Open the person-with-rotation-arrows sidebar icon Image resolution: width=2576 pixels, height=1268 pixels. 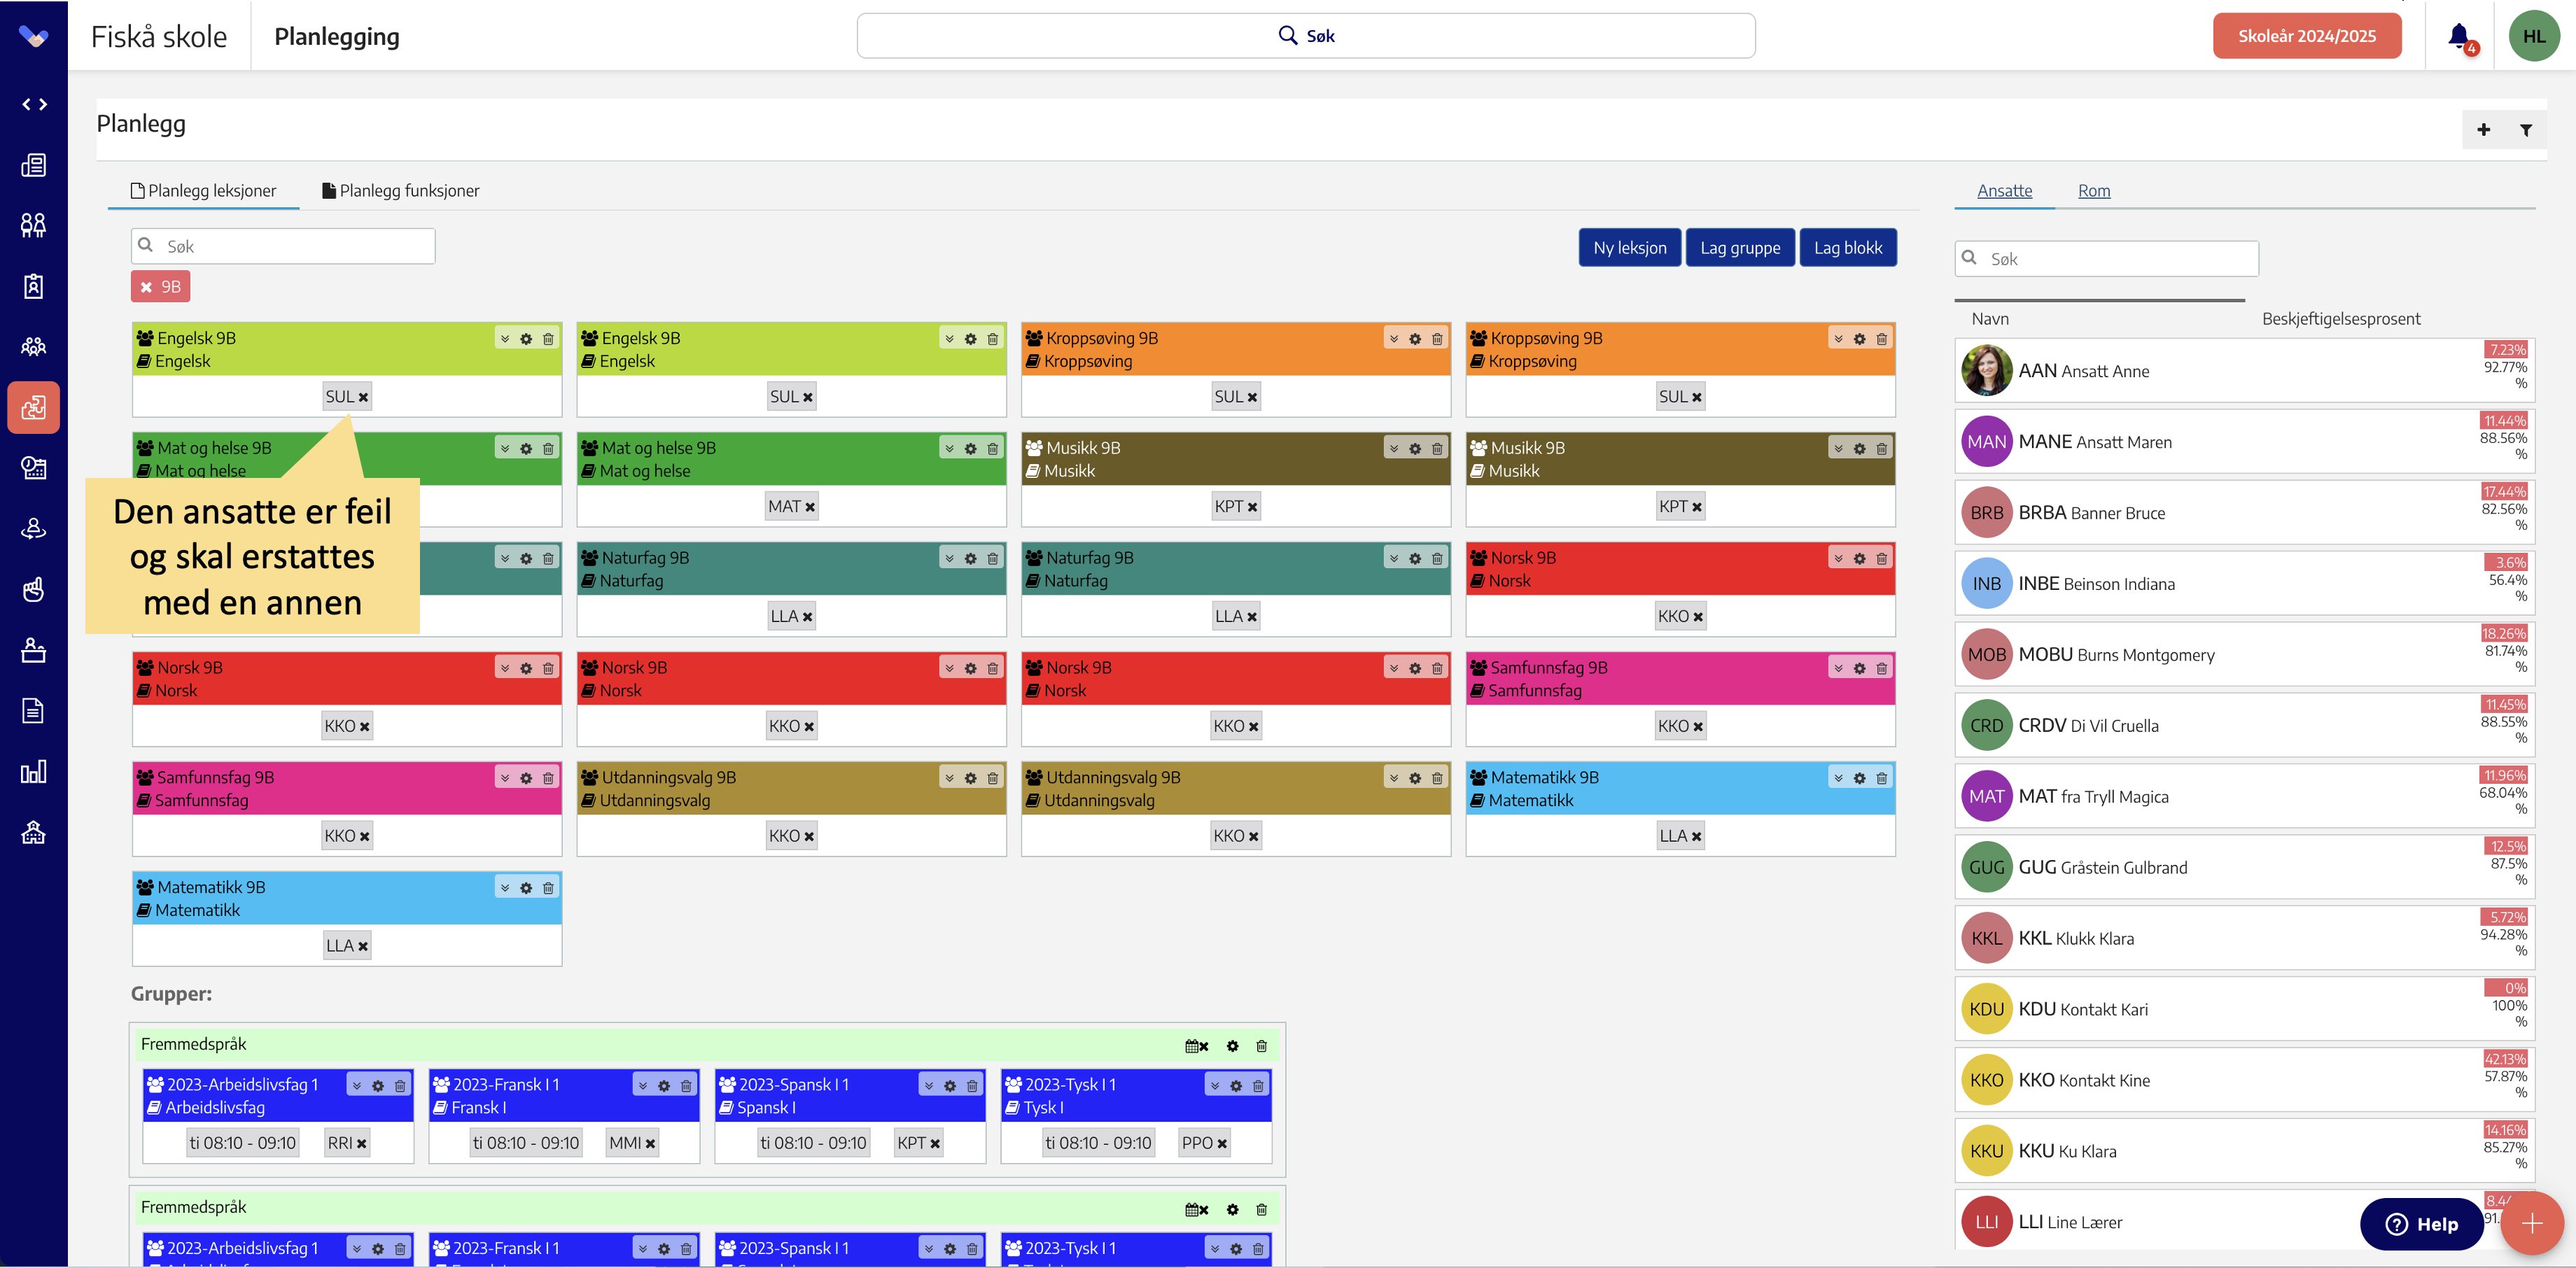pyautogui.click(x=34, y=529)
